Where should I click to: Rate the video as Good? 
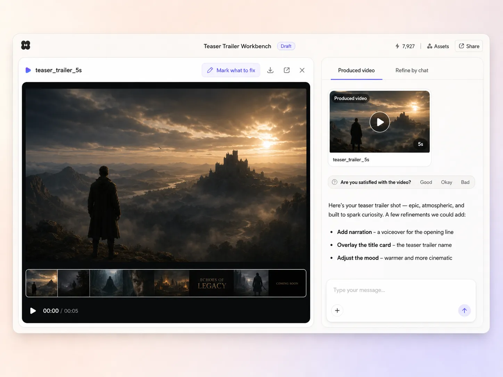(426, 182)
